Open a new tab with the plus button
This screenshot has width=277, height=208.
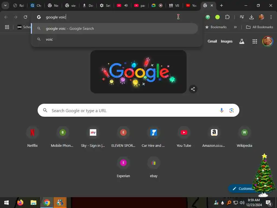[x=221, y=5]
